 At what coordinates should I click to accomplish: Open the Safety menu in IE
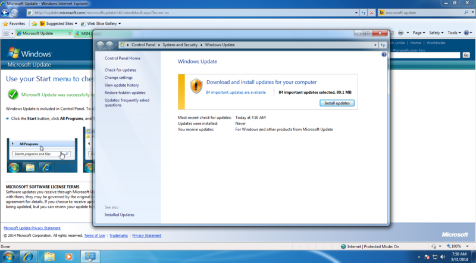[x=436, y=33]
